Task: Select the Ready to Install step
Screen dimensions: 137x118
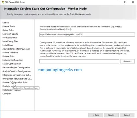Action: pyautogui.click(x=9, y=86)
